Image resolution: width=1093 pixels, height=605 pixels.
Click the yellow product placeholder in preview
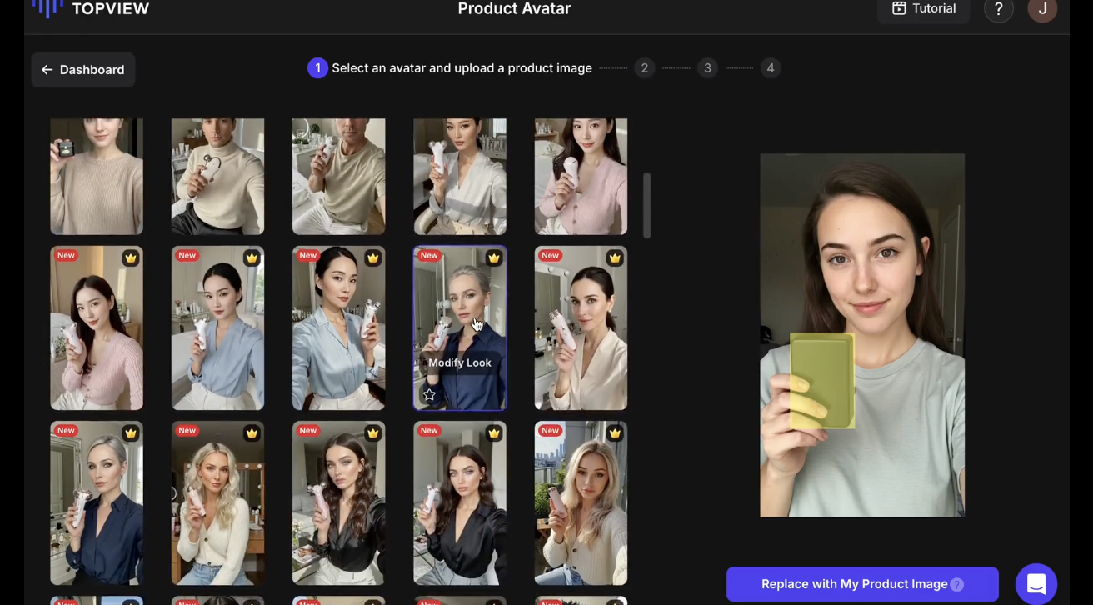[822, 381]
